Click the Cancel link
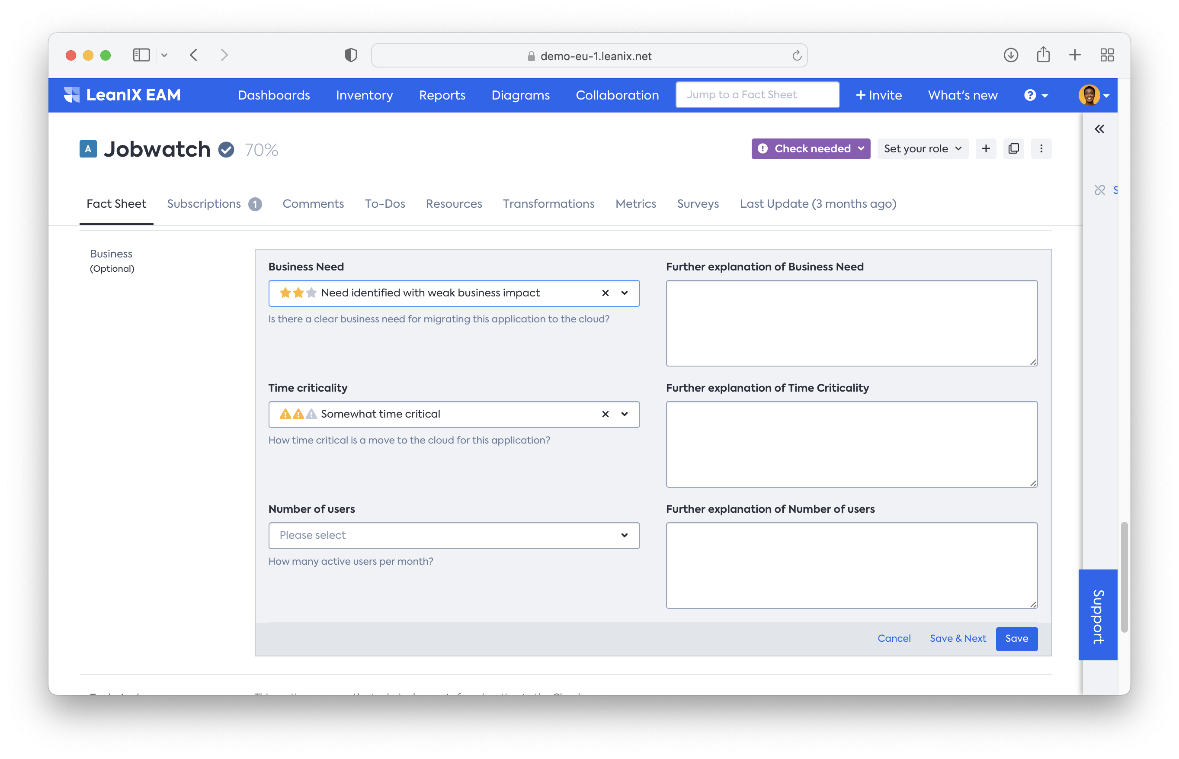The height and width of the screenshot is (759, 1179). [894, 639]
